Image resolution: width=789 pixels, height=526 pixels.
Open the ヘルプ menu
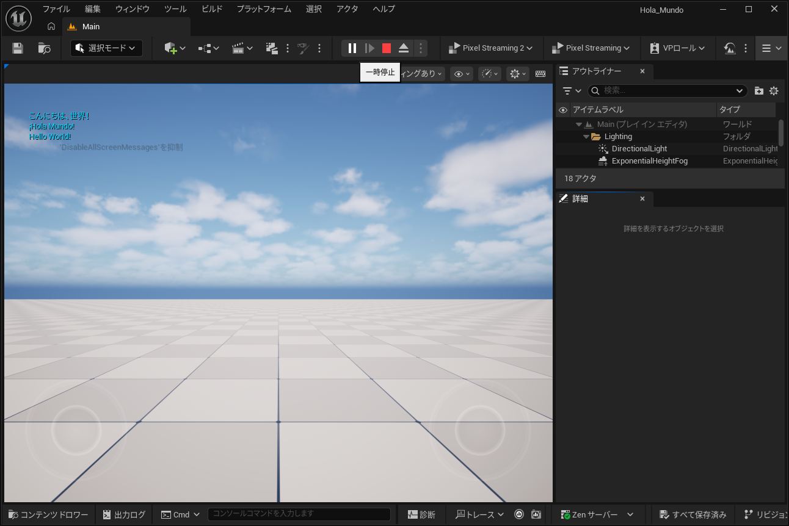384,9
